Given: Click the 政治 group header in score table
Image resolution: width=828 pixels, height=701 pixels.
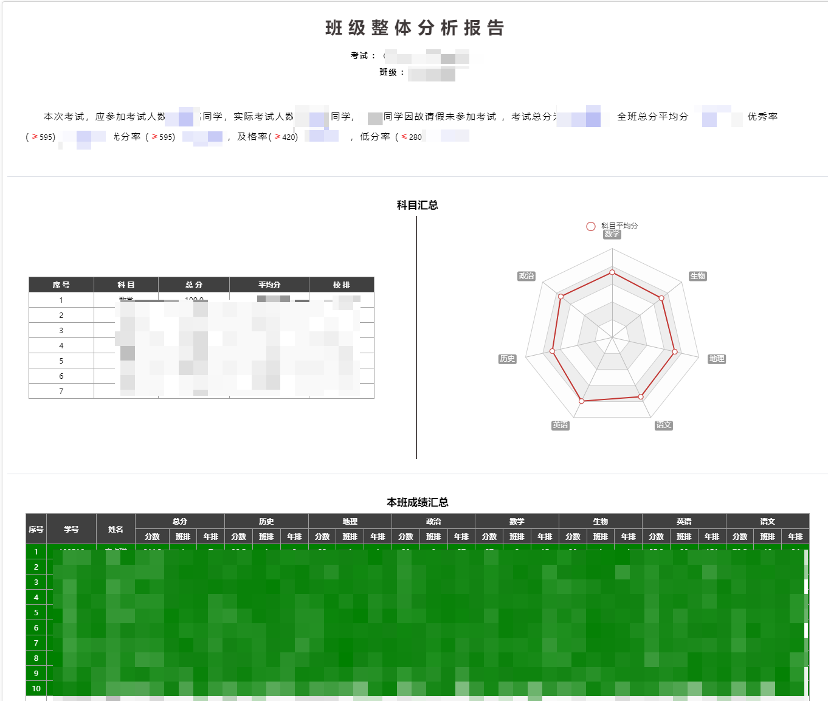Looking at the screenshot, I should pos(433,521).
